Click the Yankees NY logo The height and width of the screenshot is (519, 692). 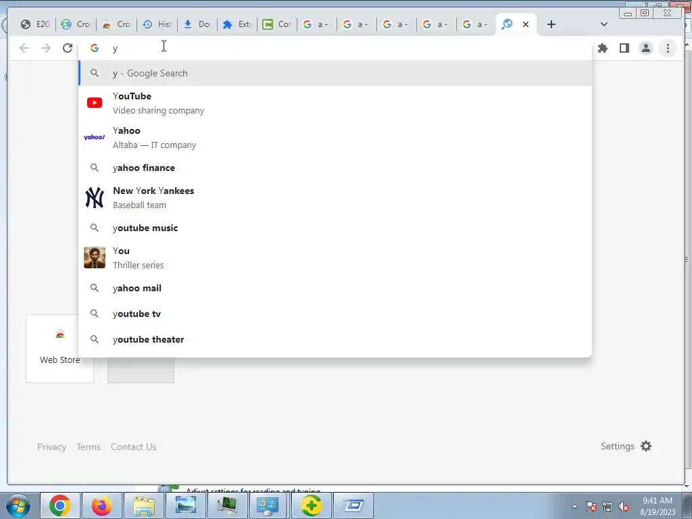tap(95, 197)
